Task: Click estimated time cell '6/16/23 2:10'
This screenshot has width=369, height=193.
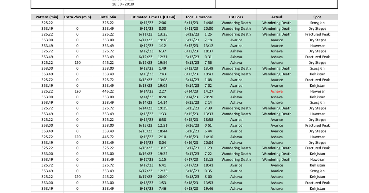Action: click(153, 137)
